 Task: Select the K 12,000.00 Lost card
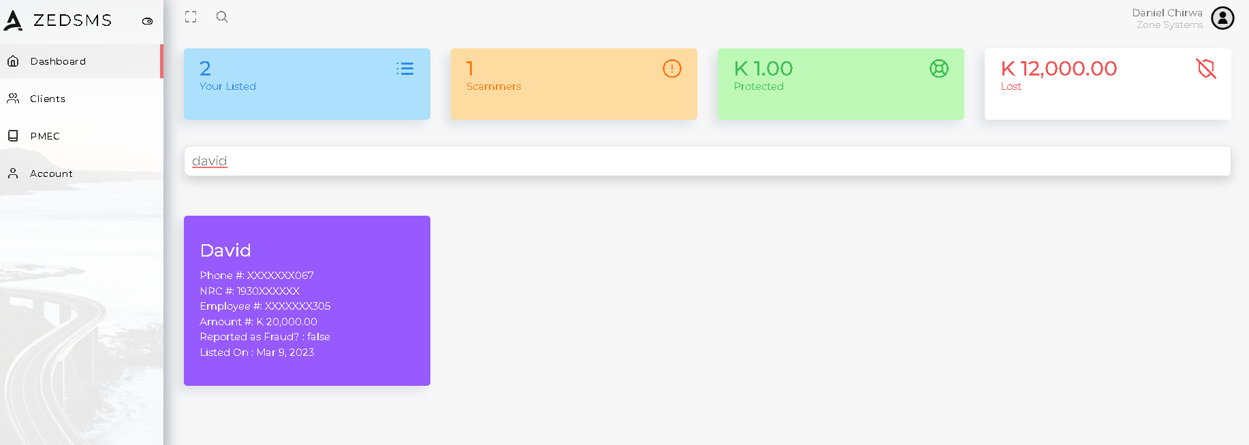(1108, 84)
